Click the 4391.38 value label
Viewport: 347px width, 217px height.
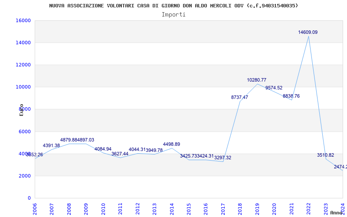click(x=51, y=145)
